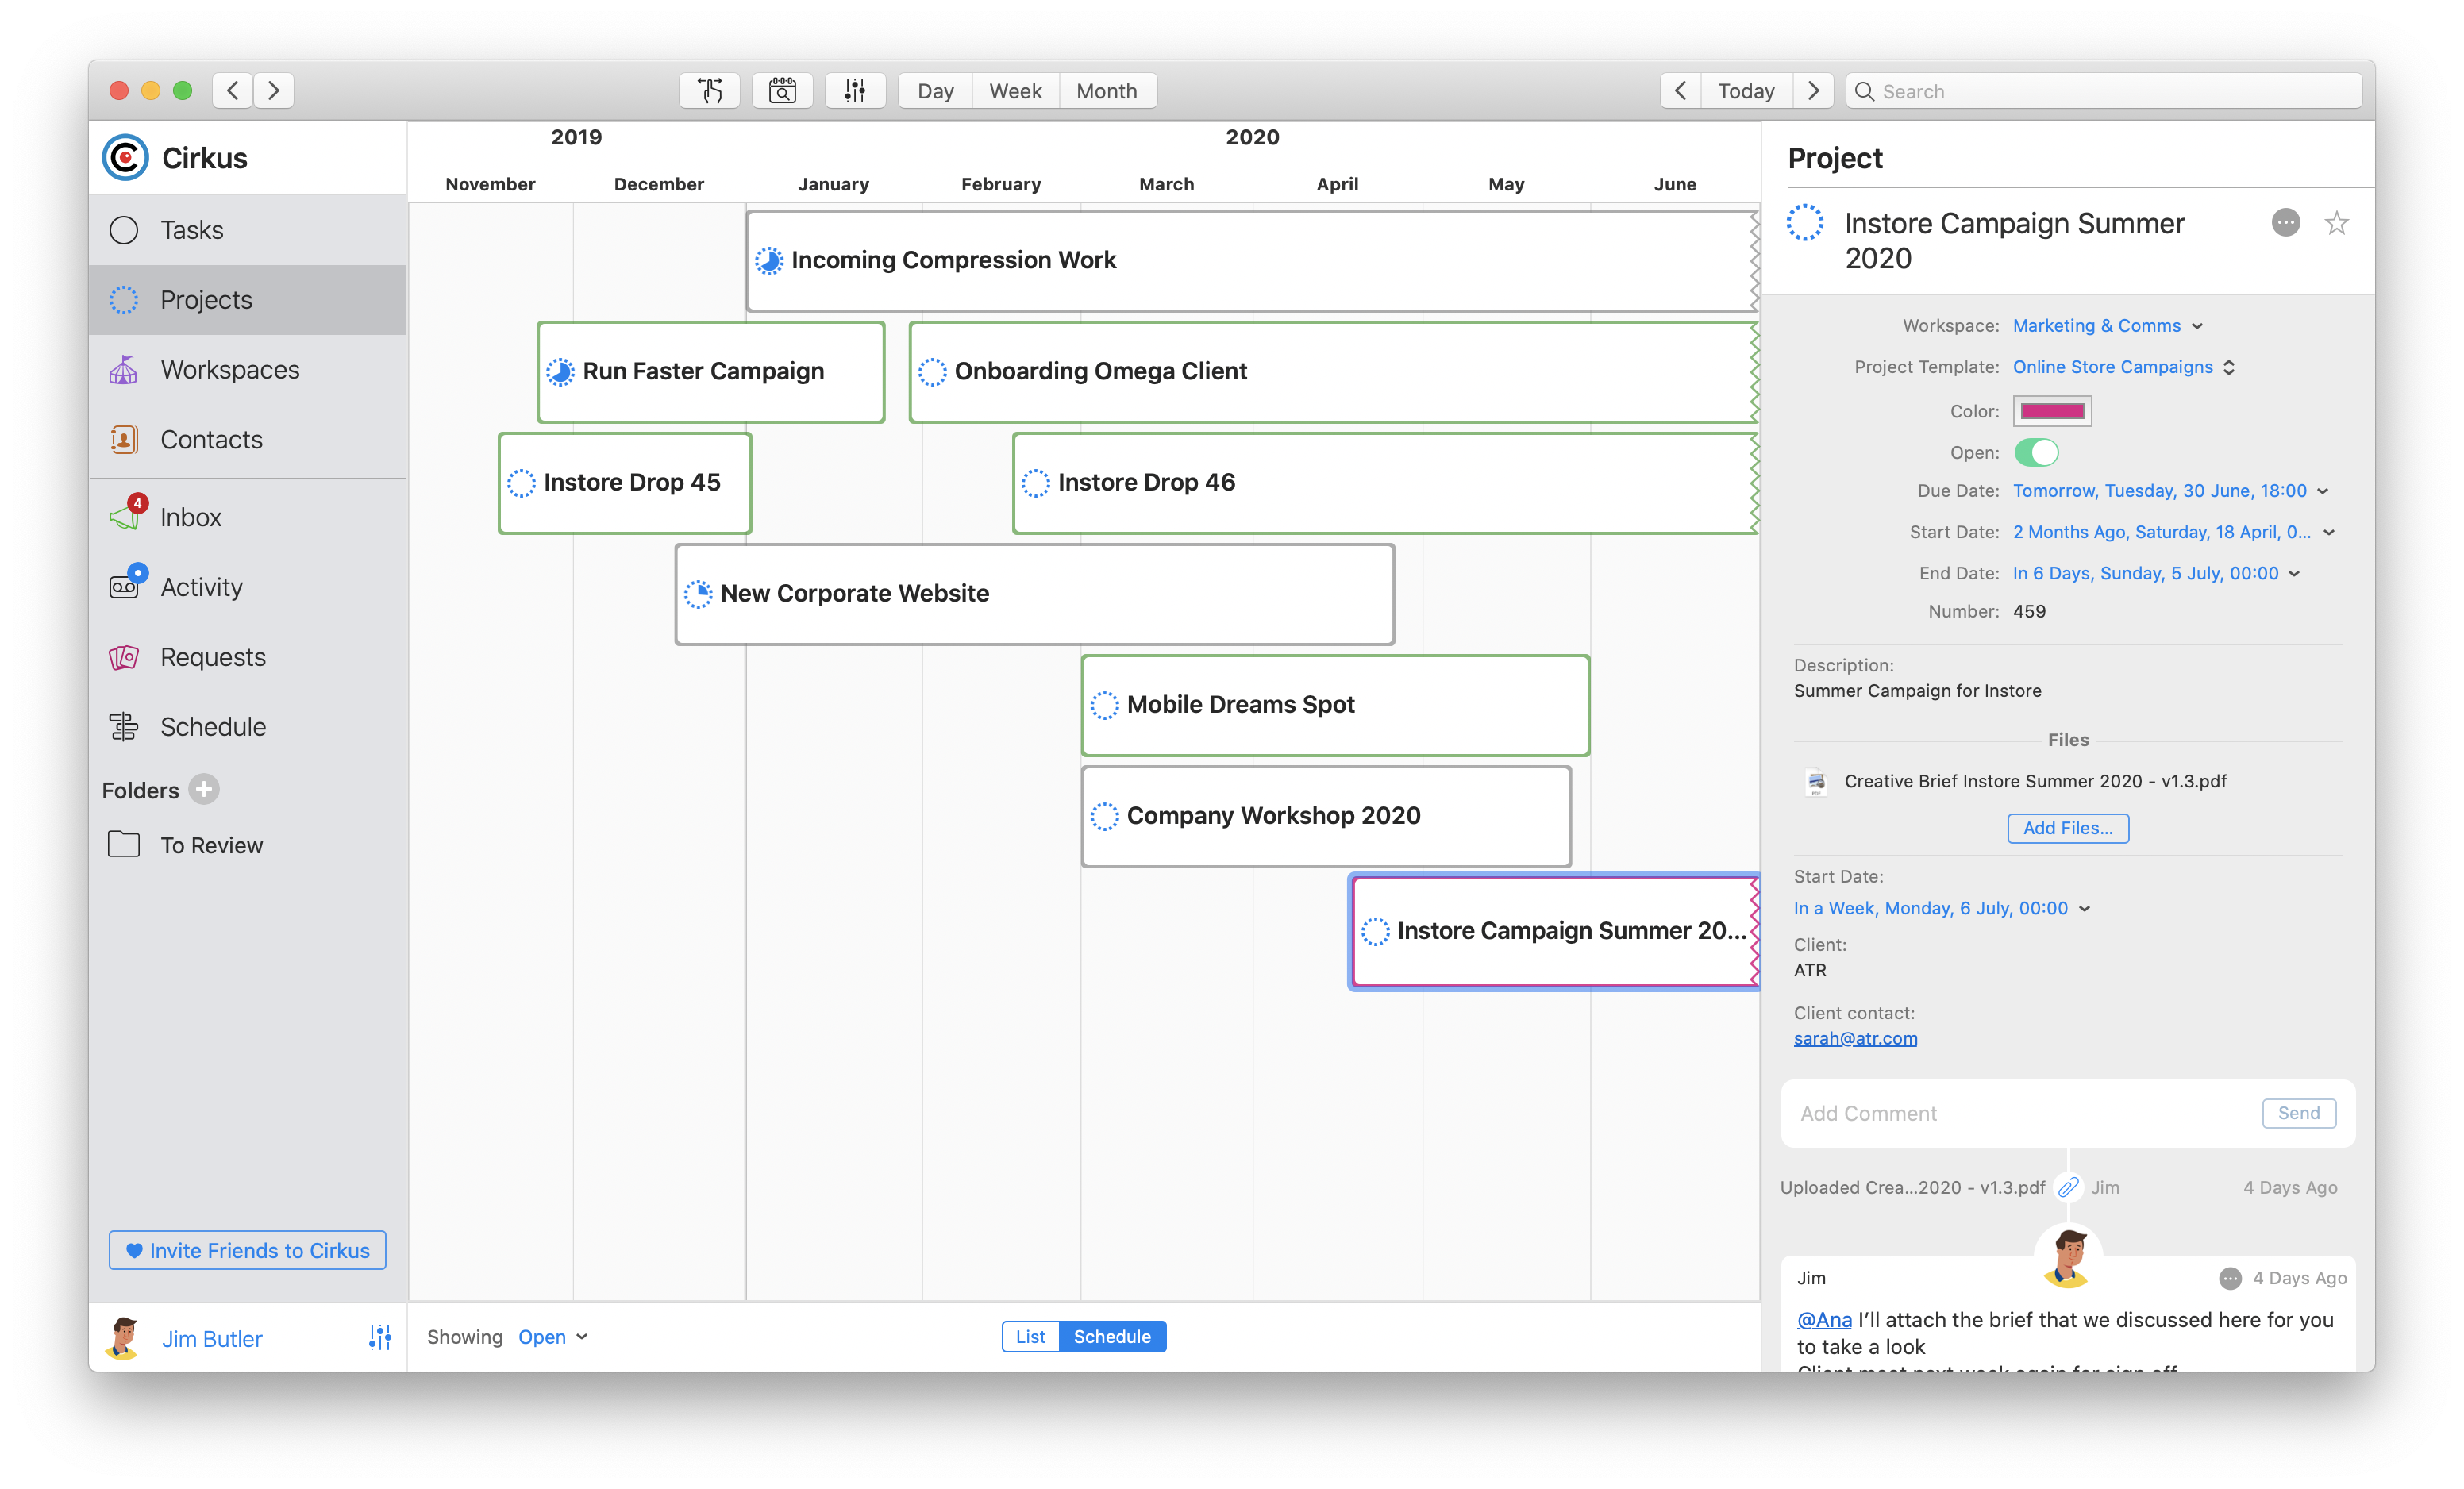This screenshot has width=2464, height=1489.
Task: Open the Due Date dropdown
Action: click(2170, 491)
